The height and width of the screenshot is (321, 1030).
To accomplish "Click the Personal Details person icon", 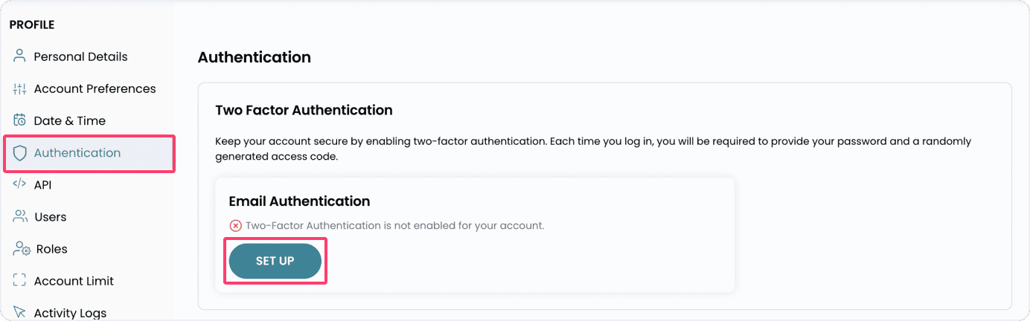I will 20,56.
